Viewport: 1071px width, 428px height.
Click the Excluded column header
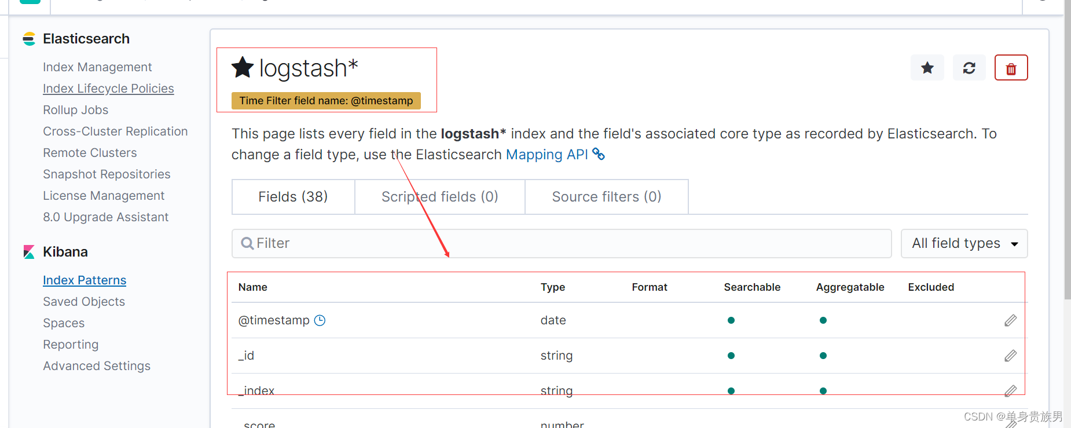point(931,287)
